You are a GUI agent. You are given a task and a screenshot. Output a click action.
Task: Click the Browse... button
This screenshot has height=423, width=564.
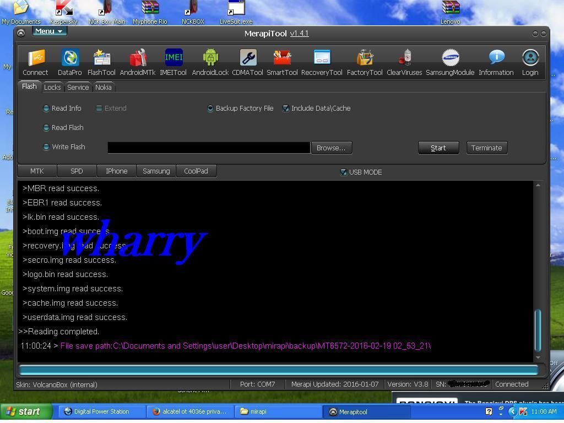coord(331,148)
